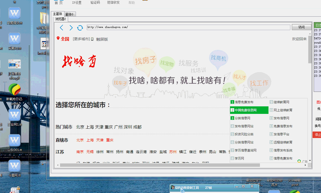The height and width of the screenshot is (193, 321).
Task: Open ad link 信息发布系统 numbered 15
Action: 283,150
